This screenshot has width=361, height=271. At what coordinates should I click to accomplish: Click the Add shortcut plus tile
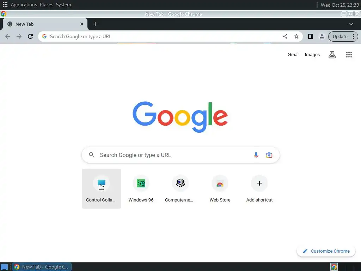(x=259, y=189)
